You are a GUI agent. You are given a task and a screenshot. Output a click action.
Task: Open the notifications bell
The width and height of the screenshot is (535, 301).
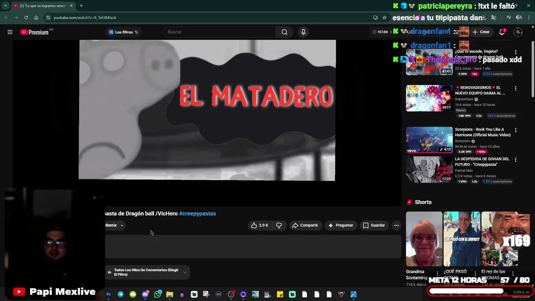tap(502, 32)
